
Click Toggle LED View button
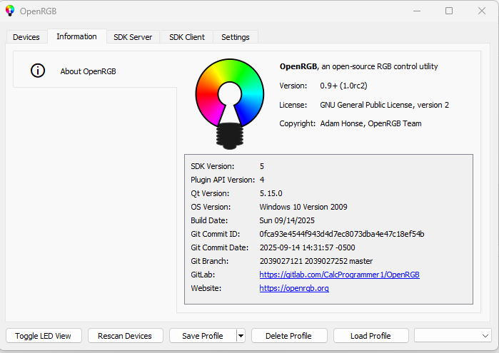(x=44, y=336)
